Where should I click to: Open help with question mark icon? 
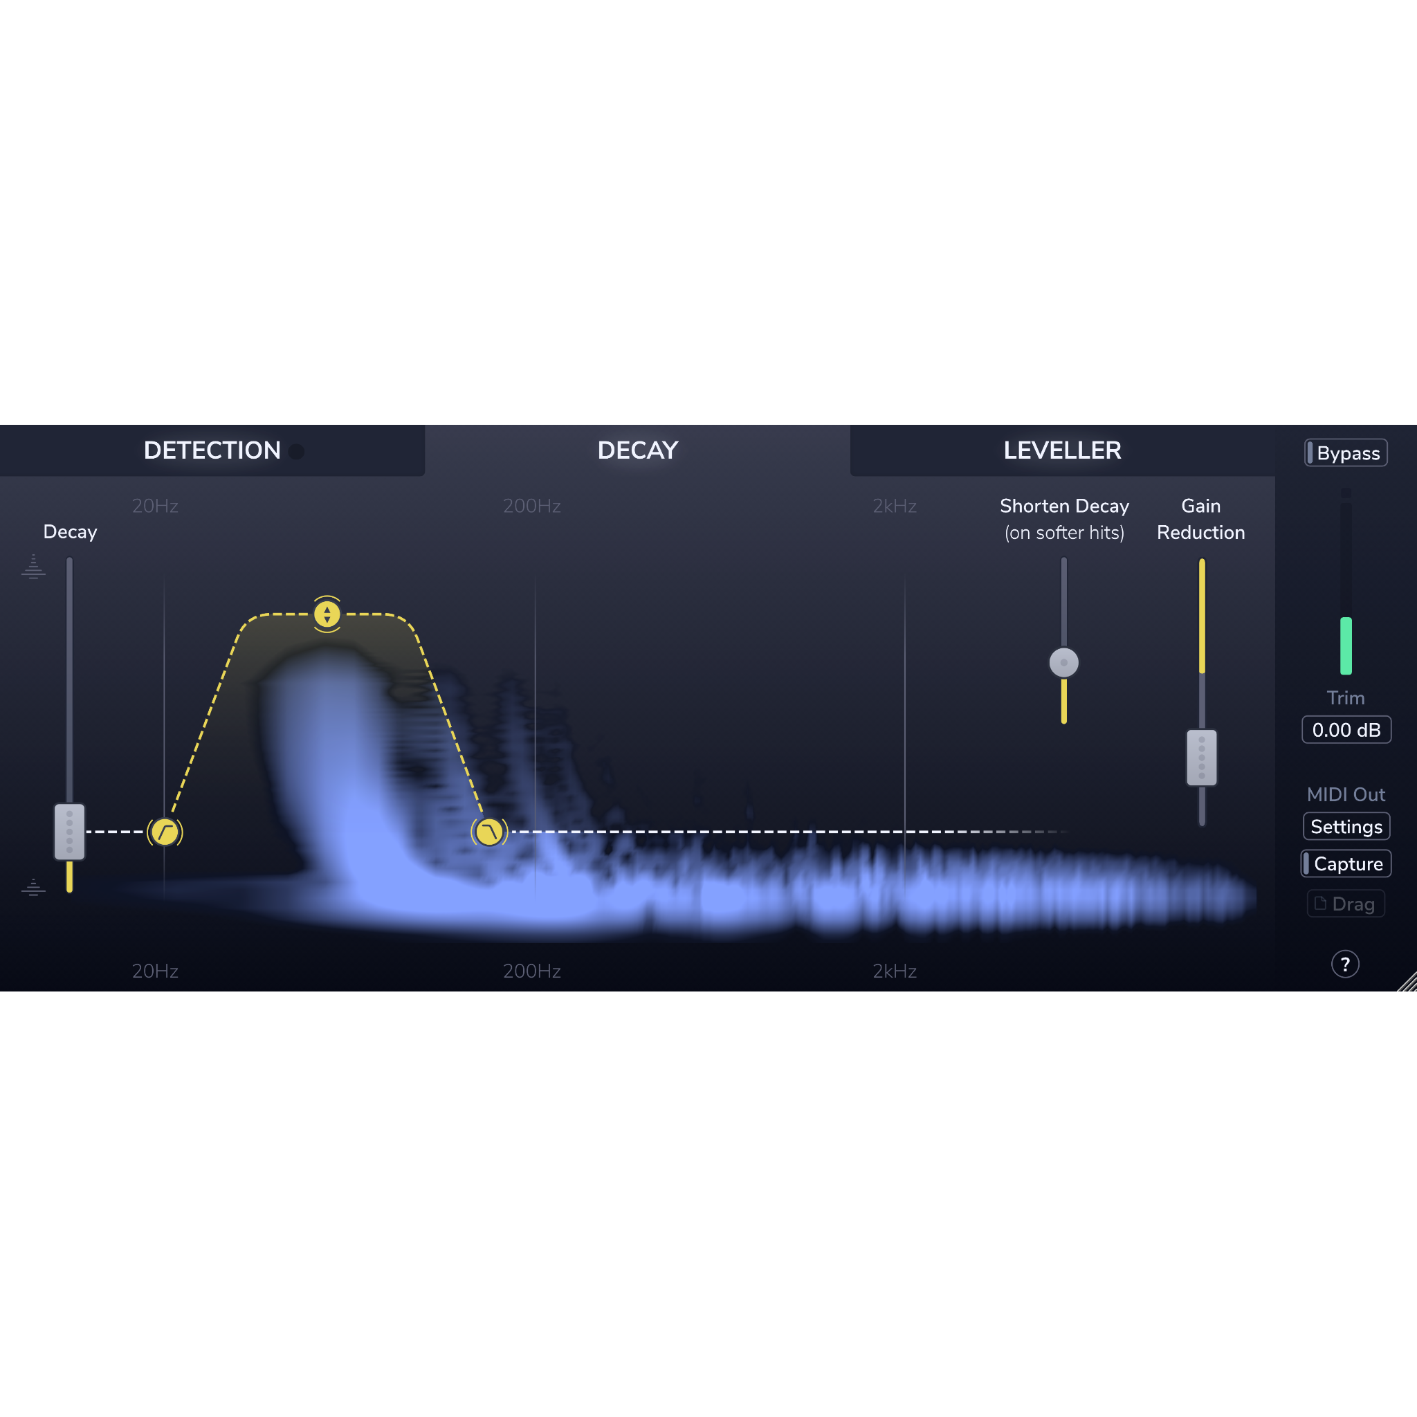pos(1345,965)
